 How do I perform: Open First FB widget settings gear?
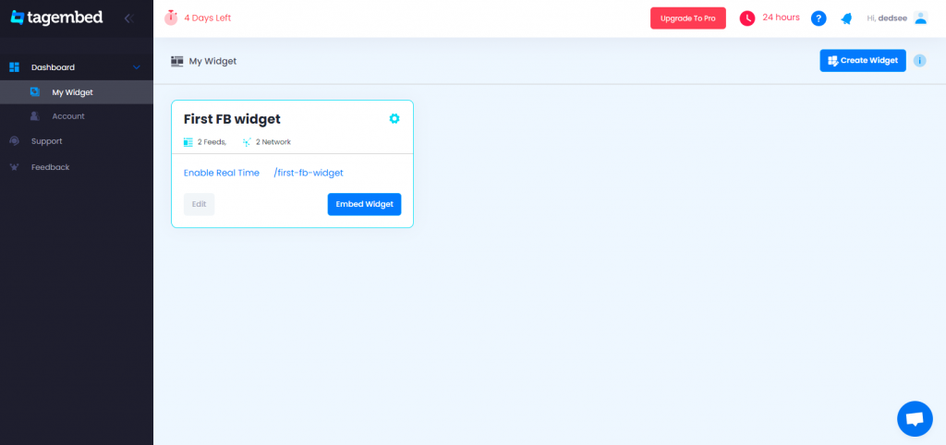(x=394, y=119)
